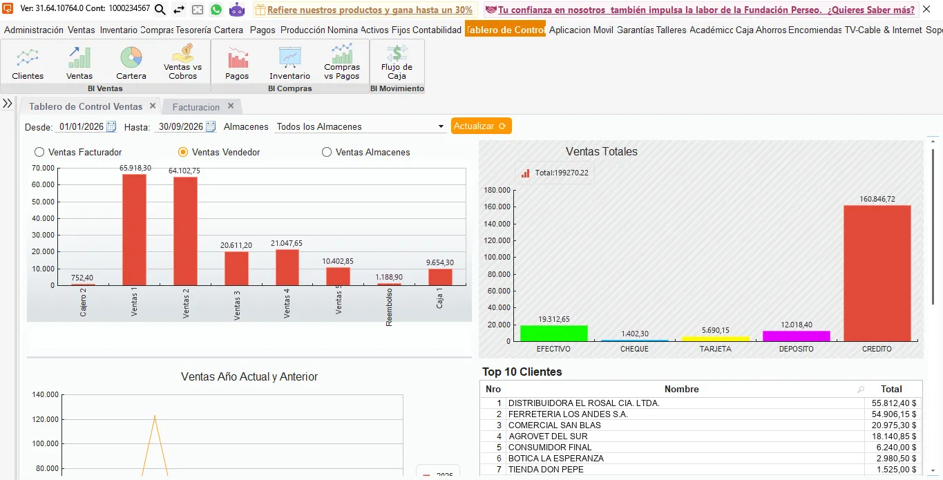943x480 pixels.
Task: Select Ventas Almacenes radio button
Action: (327, 152)
